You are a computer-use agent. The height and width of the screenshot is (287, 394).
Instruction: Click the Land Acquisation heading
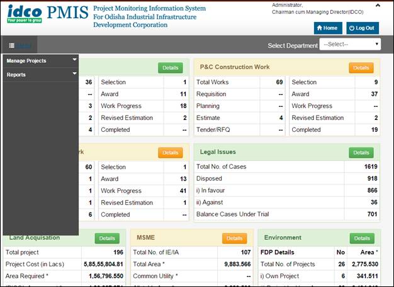pyautogui.click(x=35, y=237)
